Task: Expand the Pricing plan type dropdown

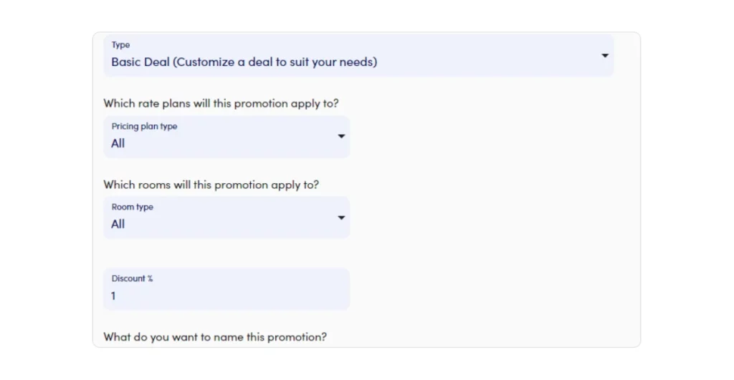Action: 227,137
